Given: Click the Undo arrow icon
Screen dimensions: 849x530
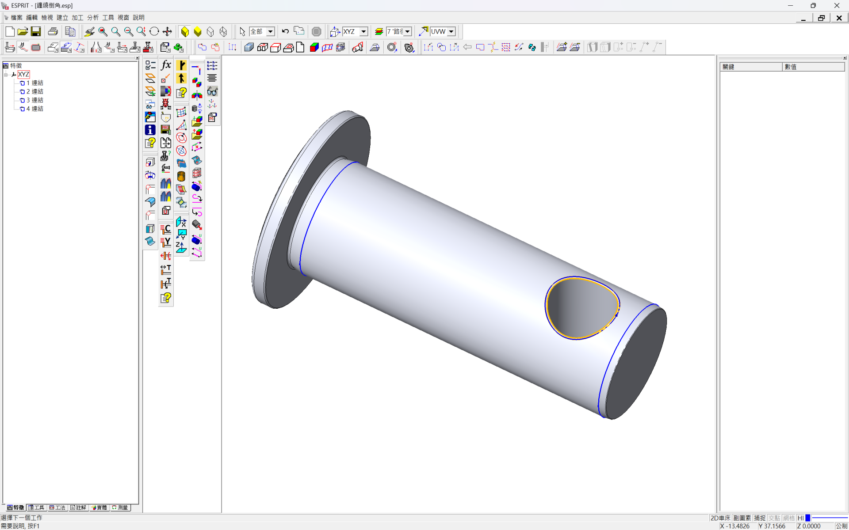Looking at the screenshot, I should (285, 31).
